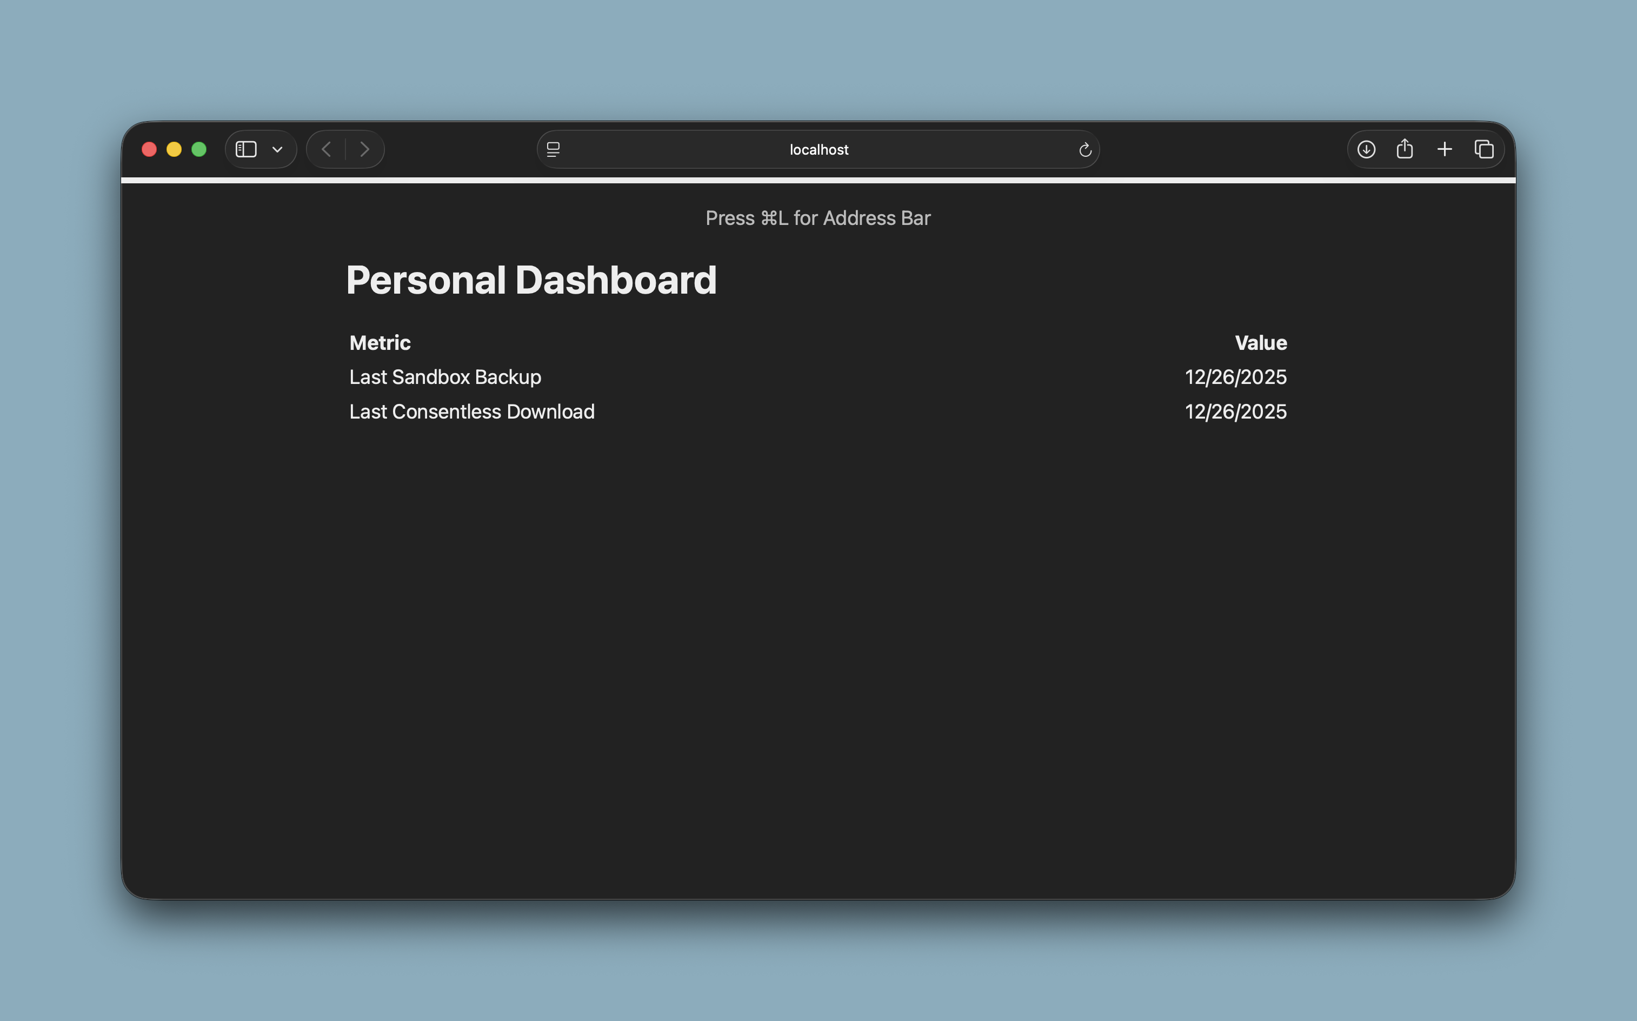Click the Personal Dashboard heading
1637x1021 pixels.
531,280
